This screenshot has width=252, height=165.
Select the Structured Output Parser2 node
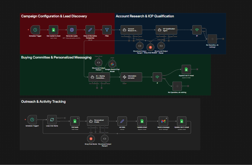[x=99, y=63]
